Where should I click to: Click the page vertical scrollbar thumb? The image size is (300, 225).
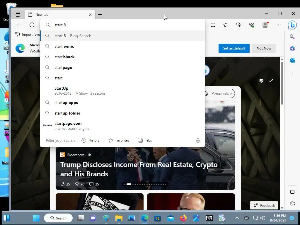coord(282,83)
